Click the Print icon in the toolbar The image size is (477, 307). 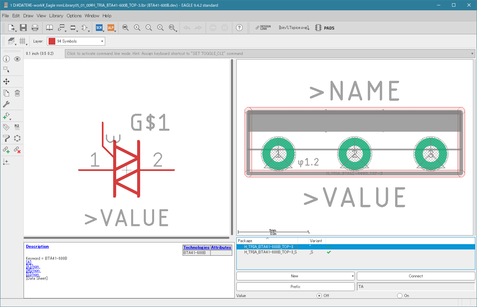click(35, 28)
